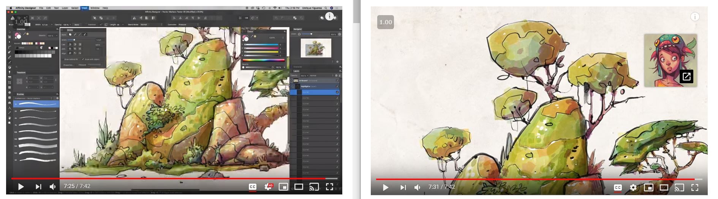Viewport: 718px width, 199px height.
Task: Play the right video
Action: (x=386, y=187)
